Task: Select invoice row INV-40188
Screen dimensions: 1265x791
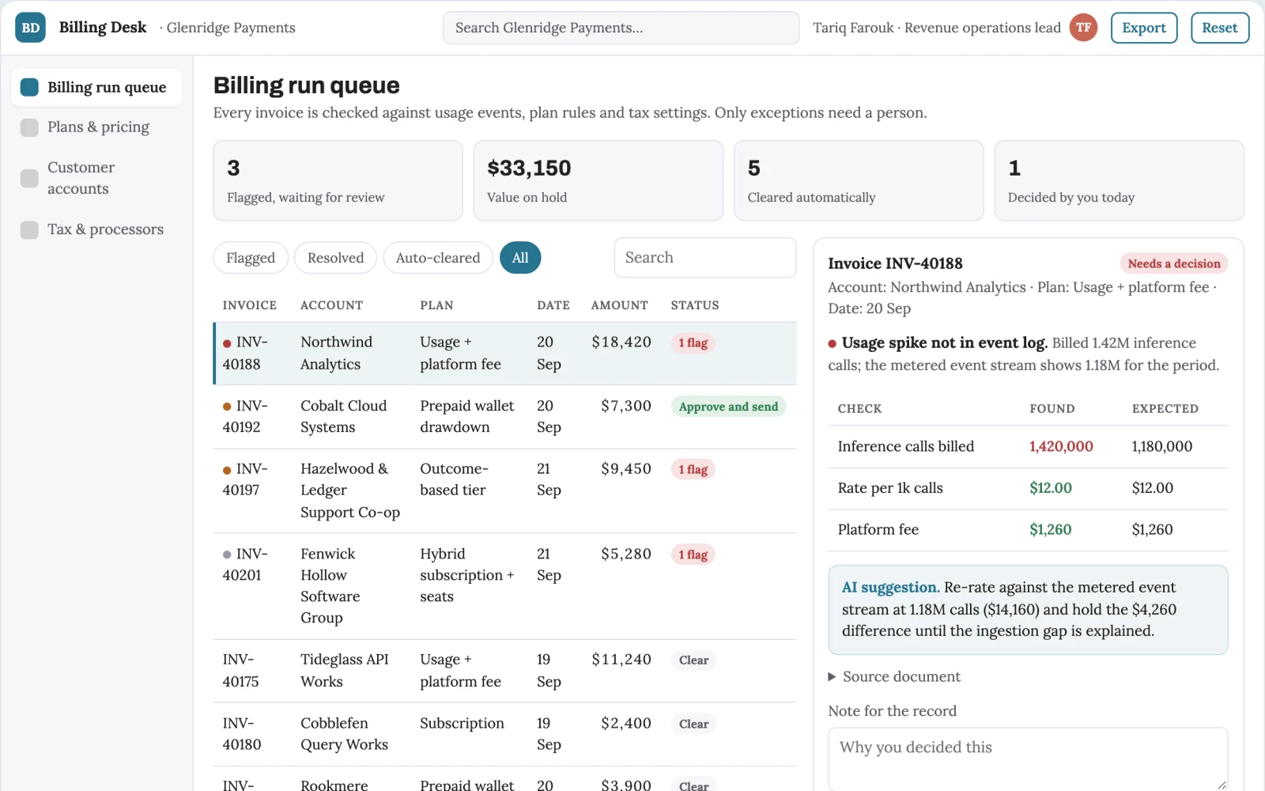Action: click(505, 354)
